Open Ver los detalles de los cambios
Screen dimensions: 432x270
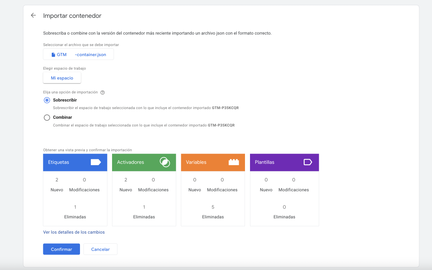tap(73, 232)
